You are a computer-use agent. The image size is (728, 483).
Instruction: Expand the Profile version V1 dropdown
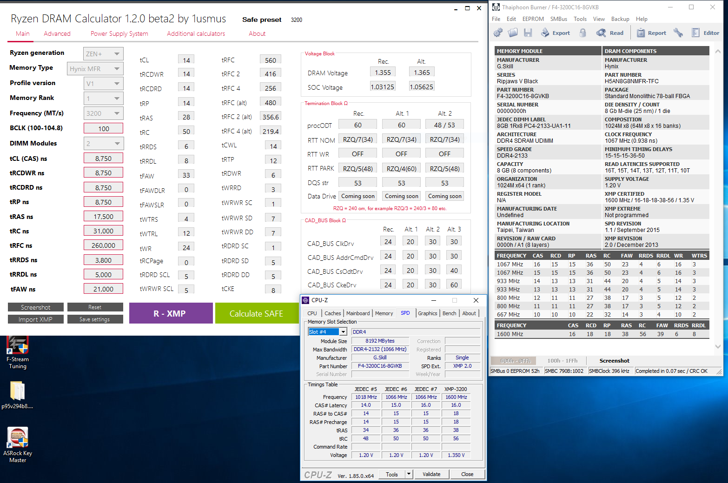(103, 84)
